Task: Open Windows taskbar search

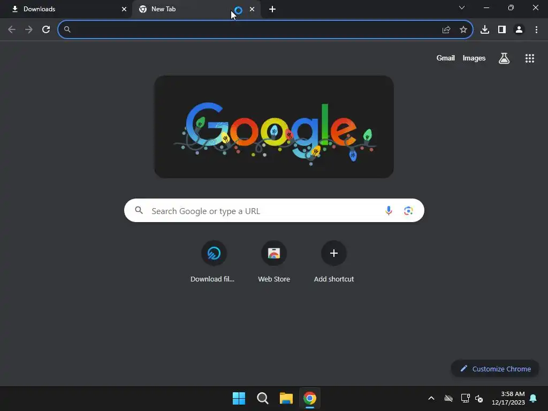Action: coord(262,398)
